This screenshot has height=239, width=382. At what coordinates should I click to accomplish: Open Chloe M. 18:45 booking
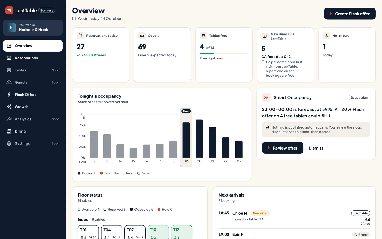click(294, 218)
